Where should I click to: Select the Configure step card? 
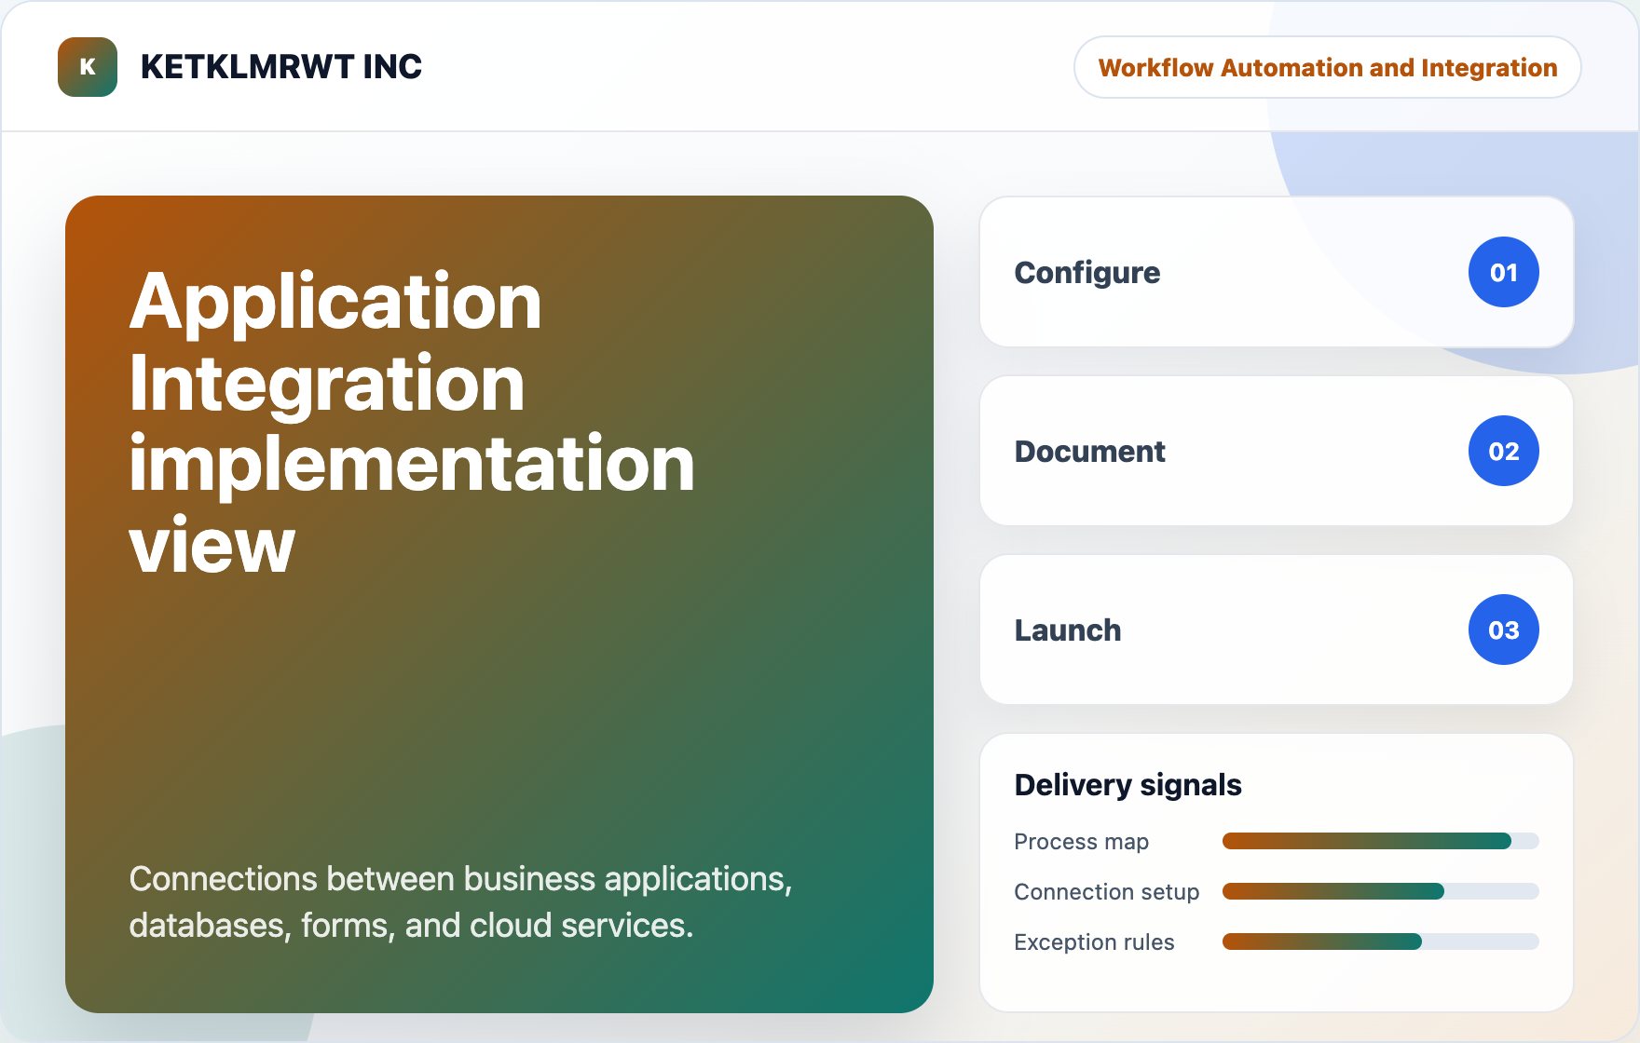[x=1277, y=272]
